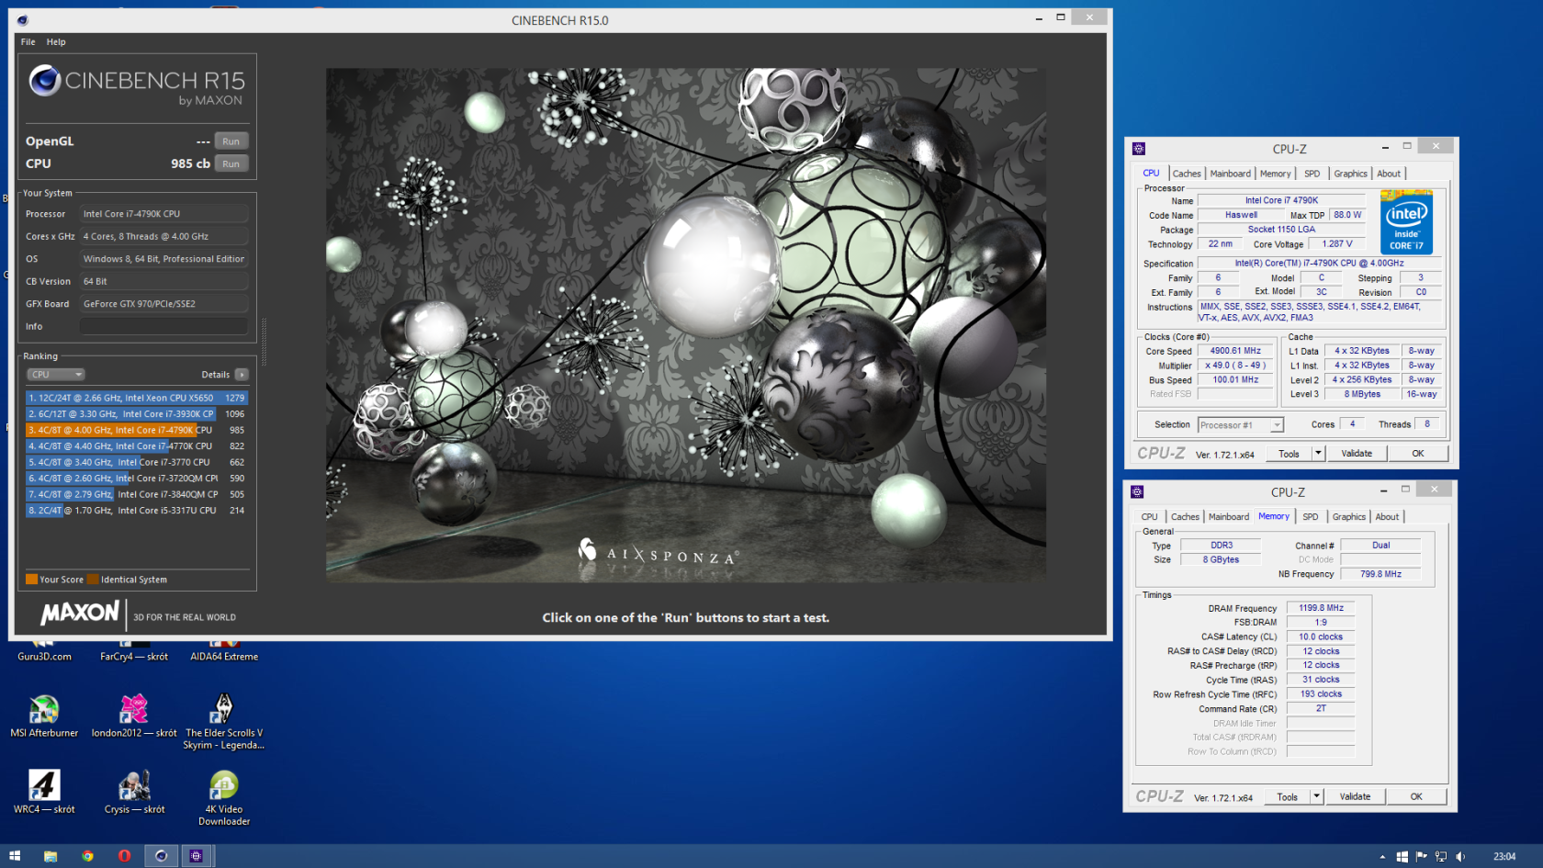
Task: Select the Core i7-4770K ranking entry
Action: click(x=137, y=446)
